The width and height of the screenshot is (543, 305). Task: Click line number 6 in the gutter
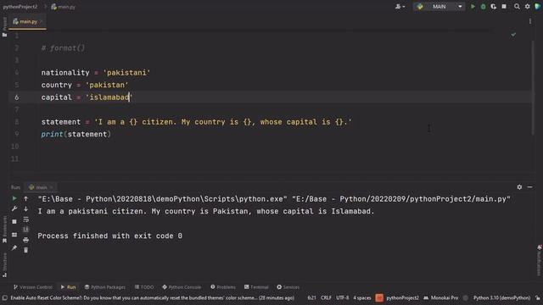click(17, 97)
